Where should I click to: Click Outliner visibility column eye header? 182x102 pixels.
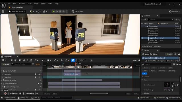click(x=142, y=23)
